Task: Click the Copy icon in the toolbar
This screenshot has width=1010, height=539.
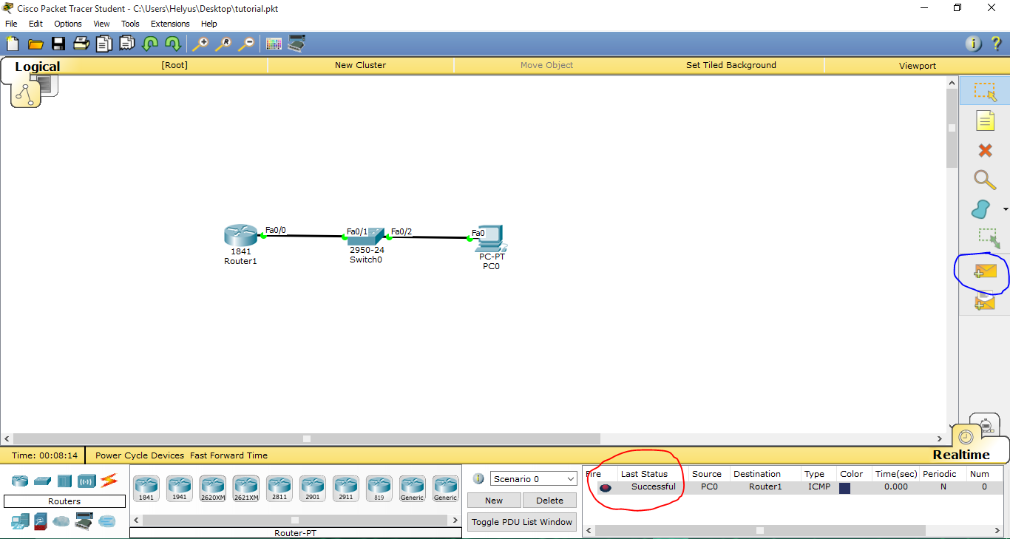Action: (x=104, y=44)
